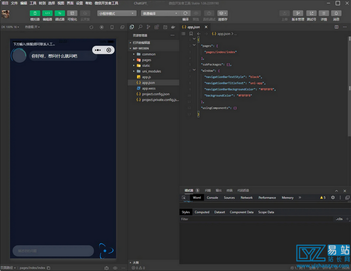Screen dimensions: 351x271
Task: Open the Computed styles tab
Action: pos(202,212)
